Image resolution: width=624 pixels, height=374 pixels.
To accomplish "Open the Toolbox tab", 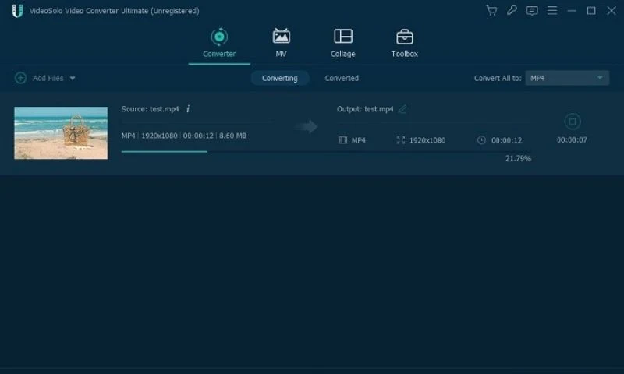I will (404, 43).
